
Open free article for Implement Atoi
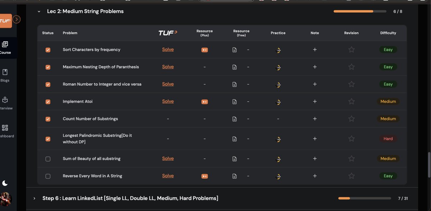235,102
